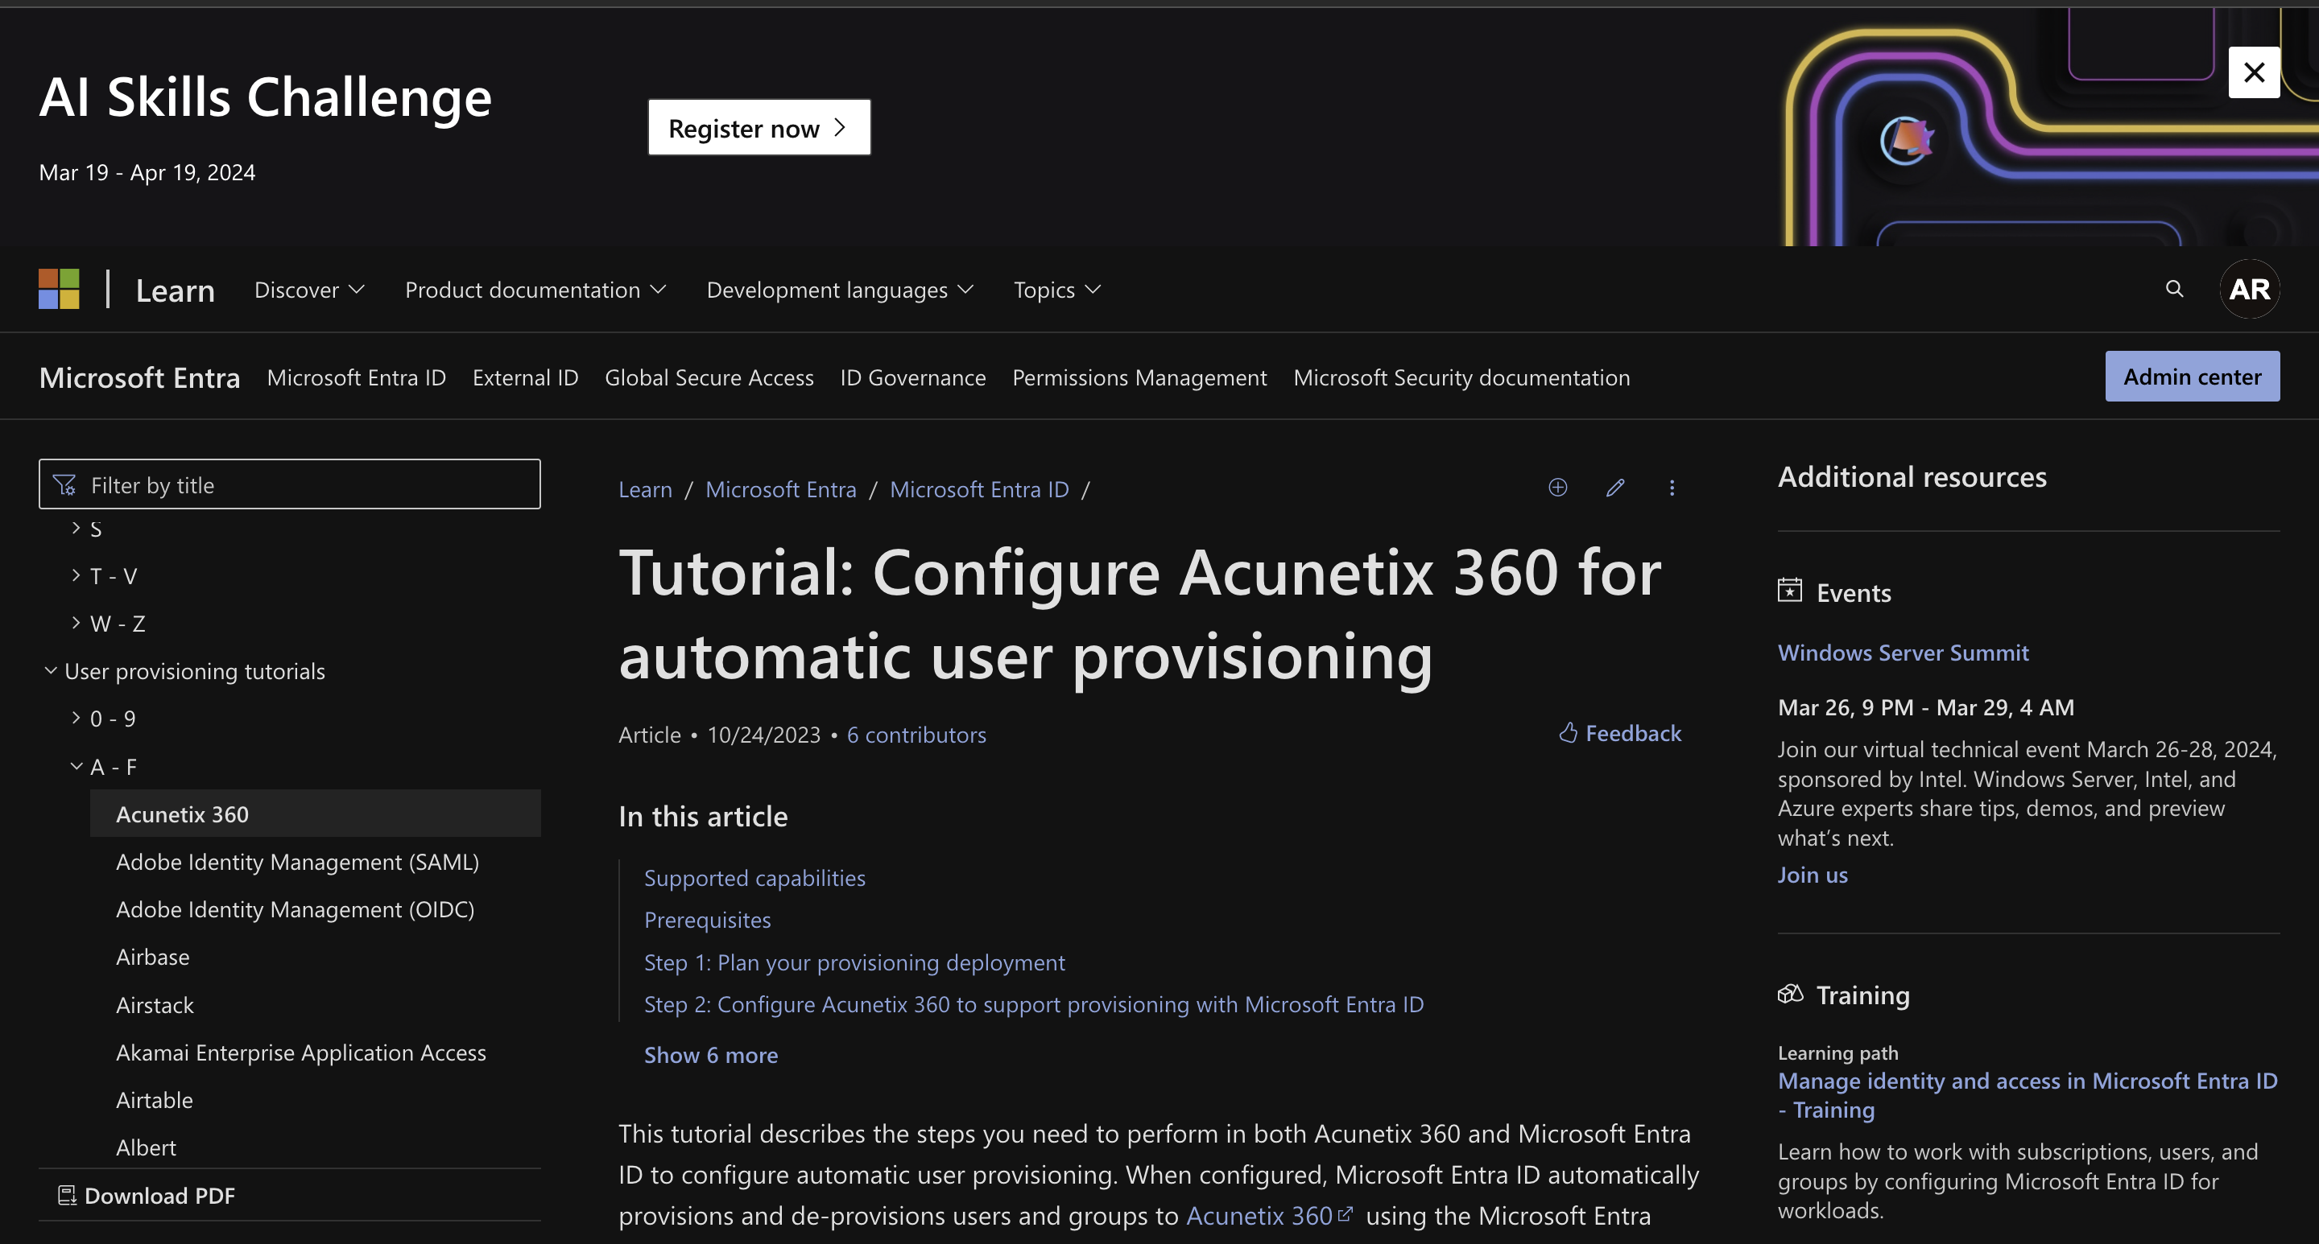Open the Microsoft Entra ID tab
This screenshot has width=2319, height=1244.
[x=357, y=377]
